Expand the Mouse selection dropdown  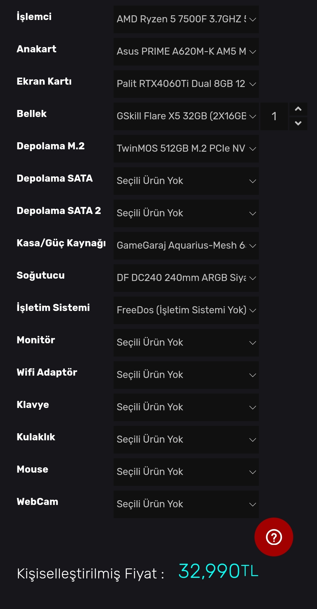[186, 472]
